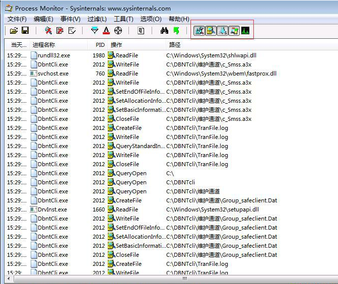Screen dimensions: 338x284
Task: Click the DrvInst.exe process icon
Action: click(x=33, y=209)
